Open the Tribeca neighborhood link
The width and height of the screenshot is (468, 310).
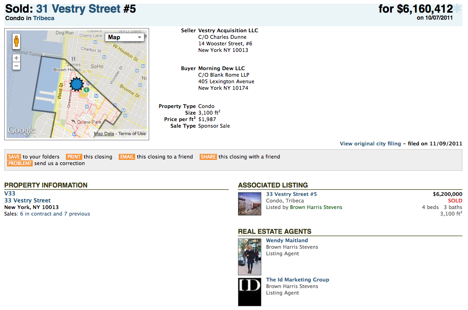tap(43, 18)
